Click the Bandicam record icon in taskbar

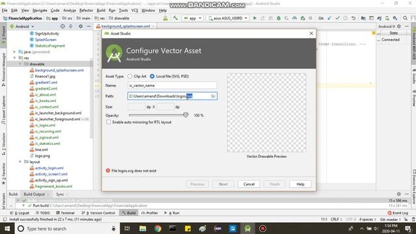pyautogui.click(x=263, y=228)
